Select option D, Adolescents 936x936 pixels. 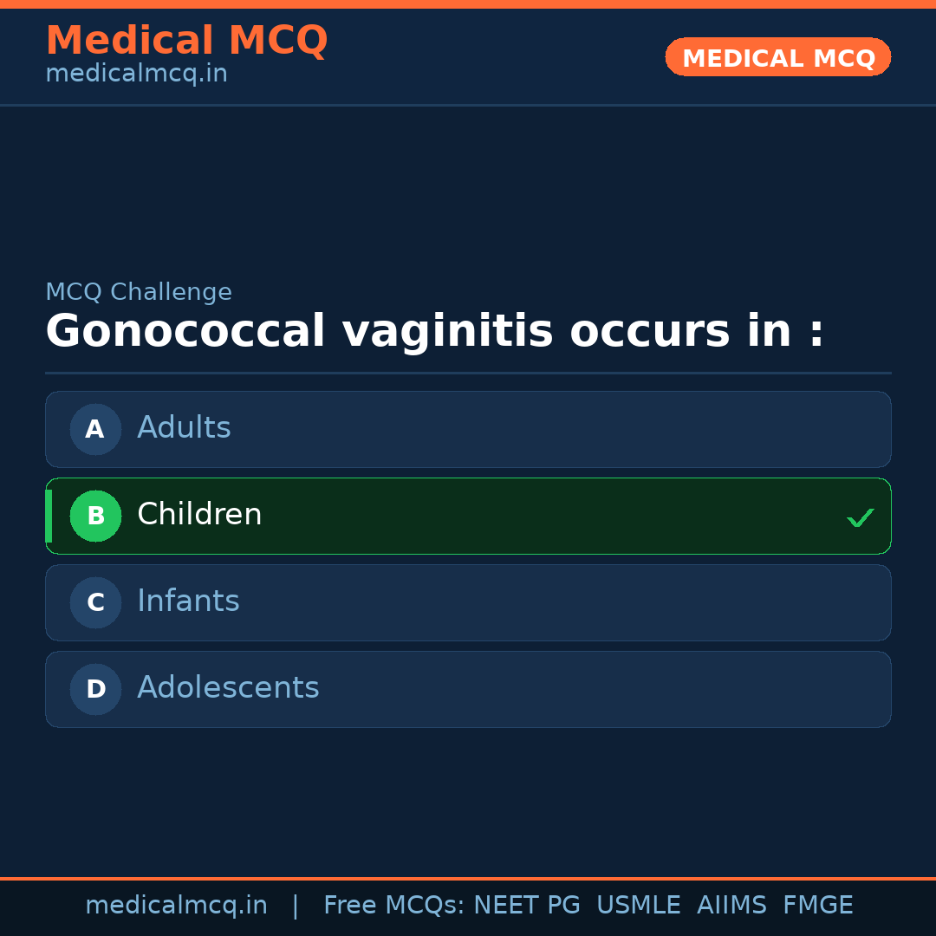[x=468, y=689]
